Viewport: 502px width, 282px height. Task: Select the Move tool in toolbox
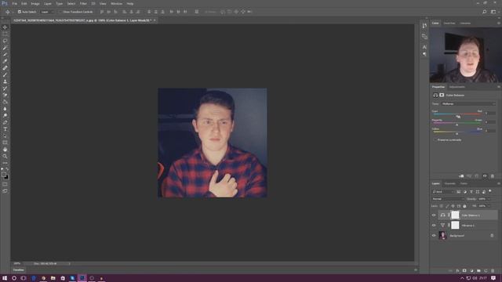click(x=5, y=27)
